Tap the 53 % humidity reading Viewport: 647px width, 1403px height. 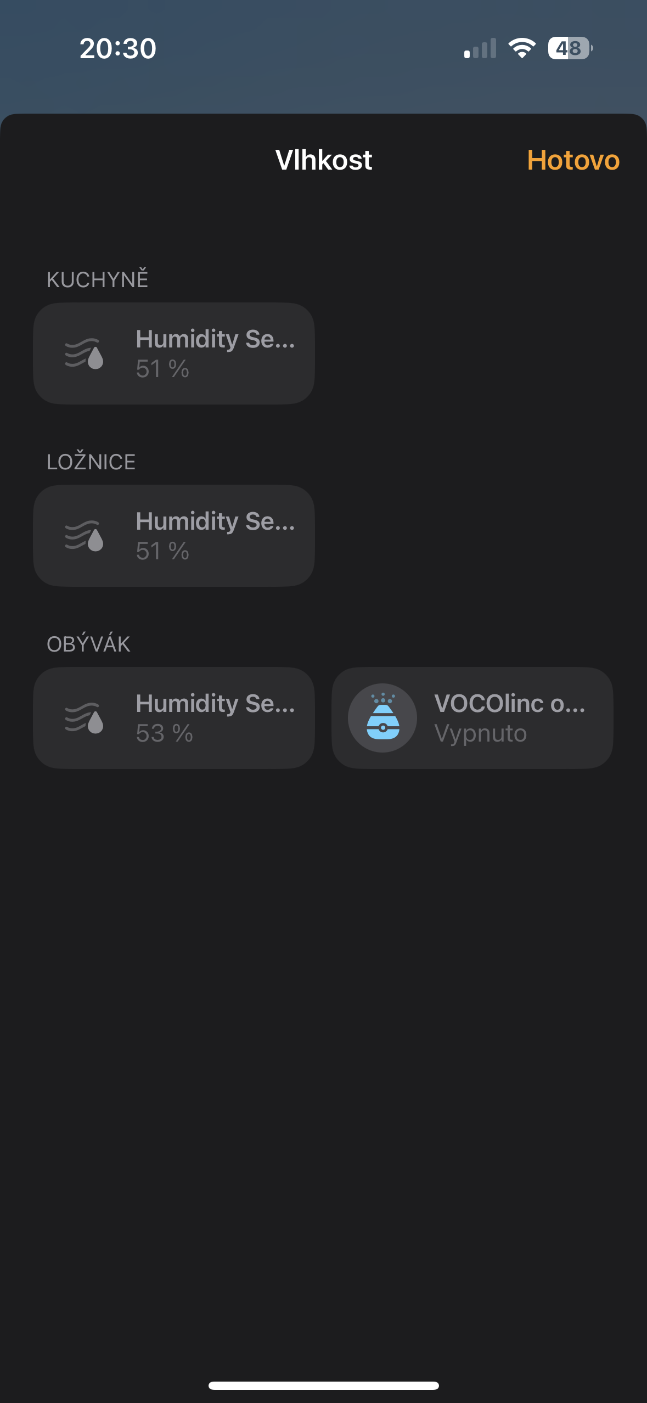pos(164,733)
